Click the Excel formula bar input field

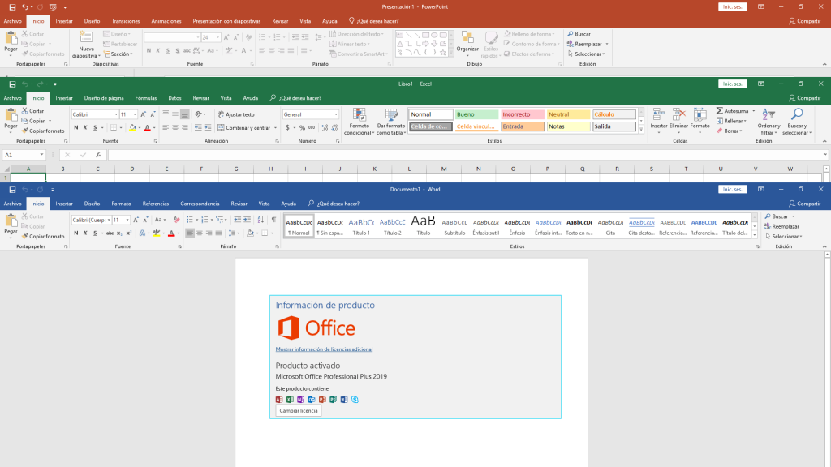pos(467,155)
